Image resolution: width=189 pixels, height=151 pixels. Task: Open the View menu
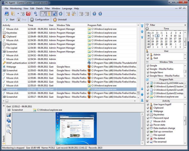coord(26,9)
